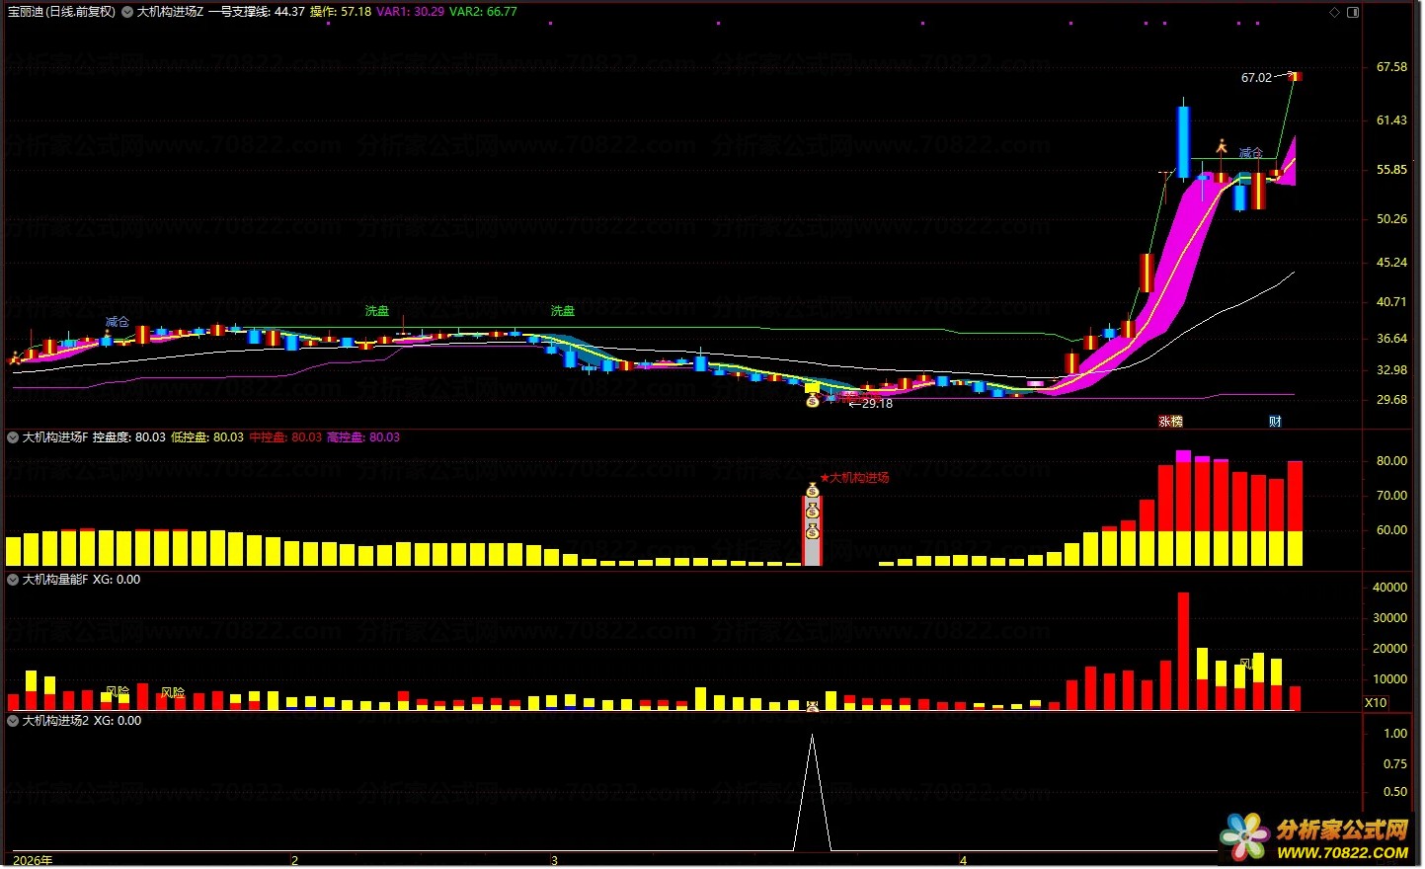Click the running man signal icon near 减仓
1425x869 pixels.
[1222, 146]
